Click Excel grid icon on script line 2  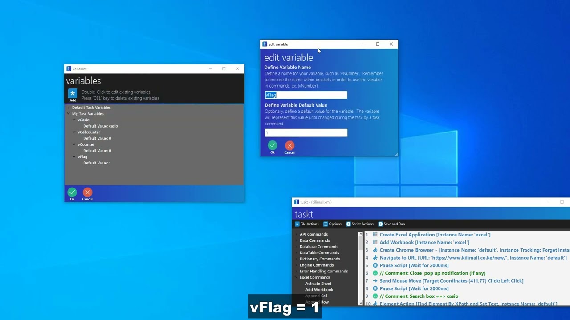coord(375,242)
